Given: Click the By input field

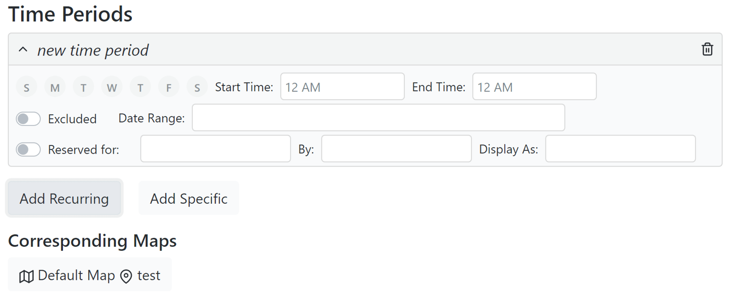Looking at the screenshot, I should (x=396, y=149).
